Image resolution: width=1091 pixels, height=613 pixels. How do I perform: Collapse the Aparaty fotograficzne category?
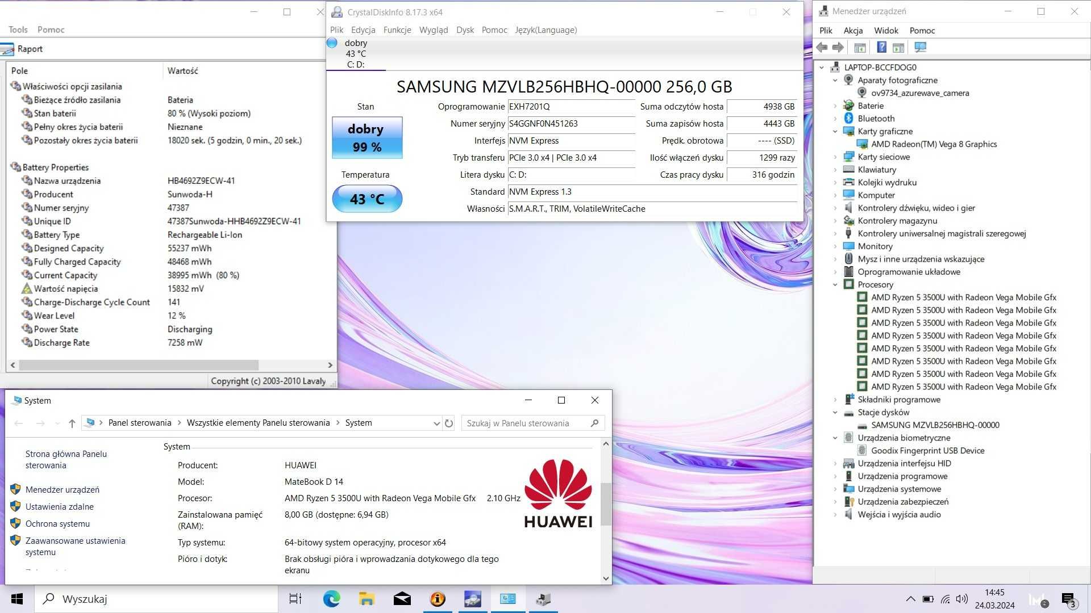(x=835, y=81)
